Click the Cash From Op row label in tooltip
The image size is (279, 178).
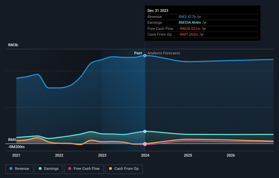(x=159, y=35)
